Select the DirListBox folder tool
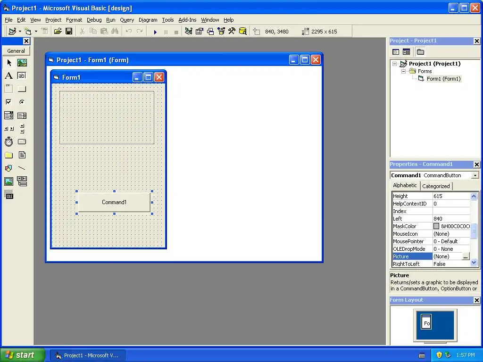 (x=9, y=155)
